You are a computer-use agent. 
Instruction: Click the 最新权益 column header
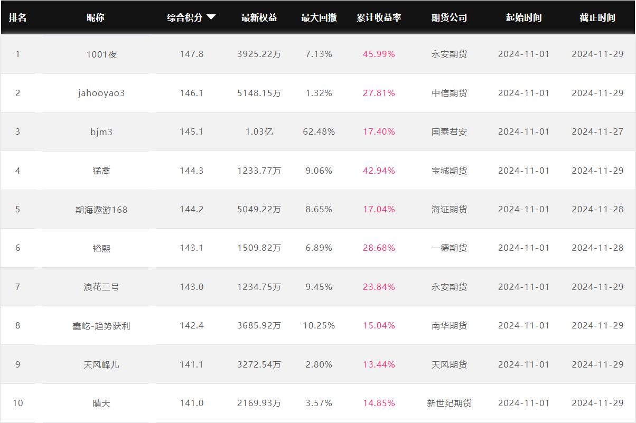click(x=259, y=17)
